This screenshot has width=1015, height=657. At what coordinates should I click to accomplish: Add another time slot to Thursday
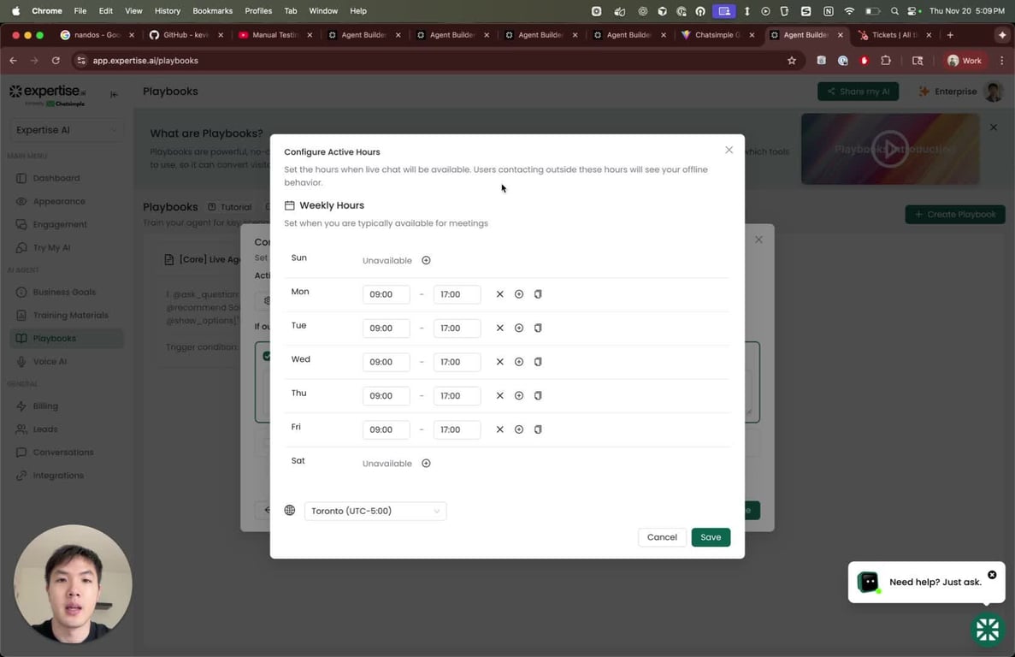[518, 395]
